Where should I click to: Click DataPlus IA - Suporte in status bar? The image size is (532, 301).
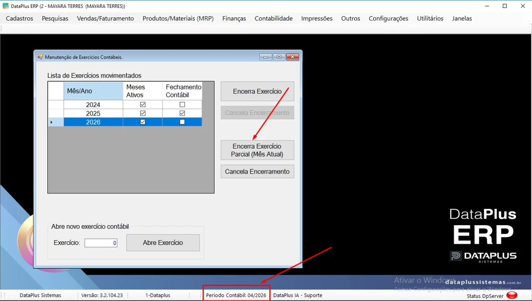pos(298,295)
